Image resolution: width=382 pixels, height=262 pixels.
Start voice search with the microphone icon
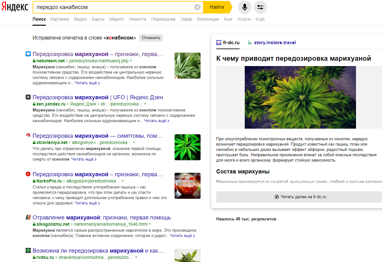pos(245,7)
